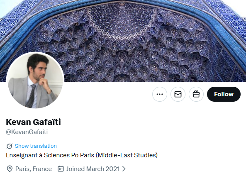Select the display name Kevan Gafaïti
Screen dimensions: 246x176
tap(33, 122)
